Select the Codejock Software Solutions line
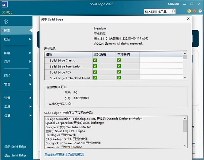 [73, 143]
